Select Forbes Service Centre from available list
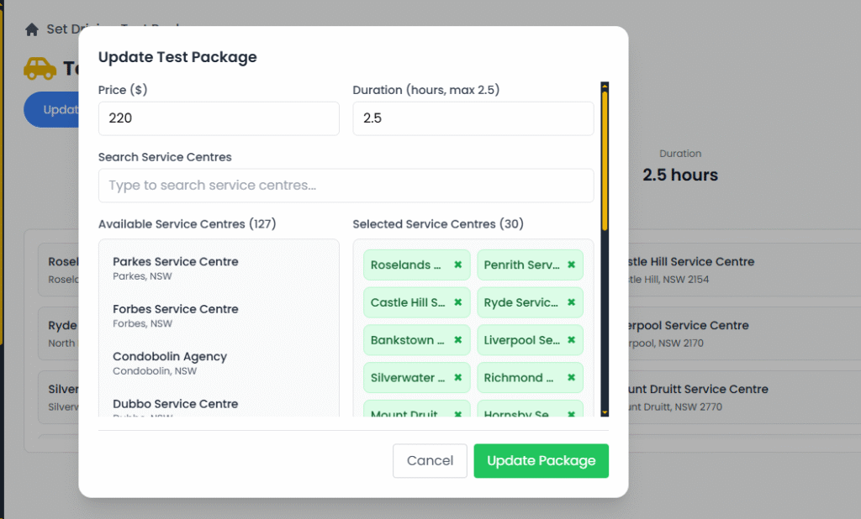Screen dimensions: 861x519 coord(176,315)
